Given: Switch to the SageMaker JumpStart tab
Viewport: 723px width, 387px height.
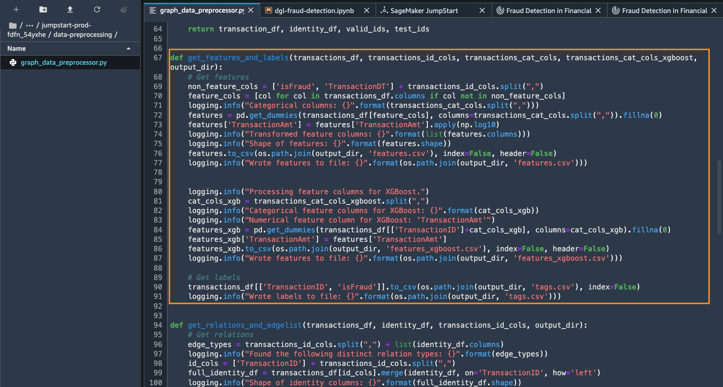Looking at the screenshot, I should tap(424, 10).
